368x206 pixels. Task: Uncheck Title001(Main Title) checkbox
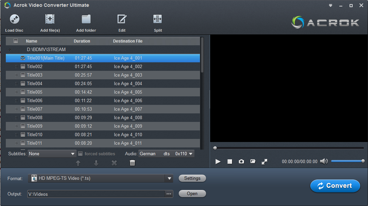point(23,58)
